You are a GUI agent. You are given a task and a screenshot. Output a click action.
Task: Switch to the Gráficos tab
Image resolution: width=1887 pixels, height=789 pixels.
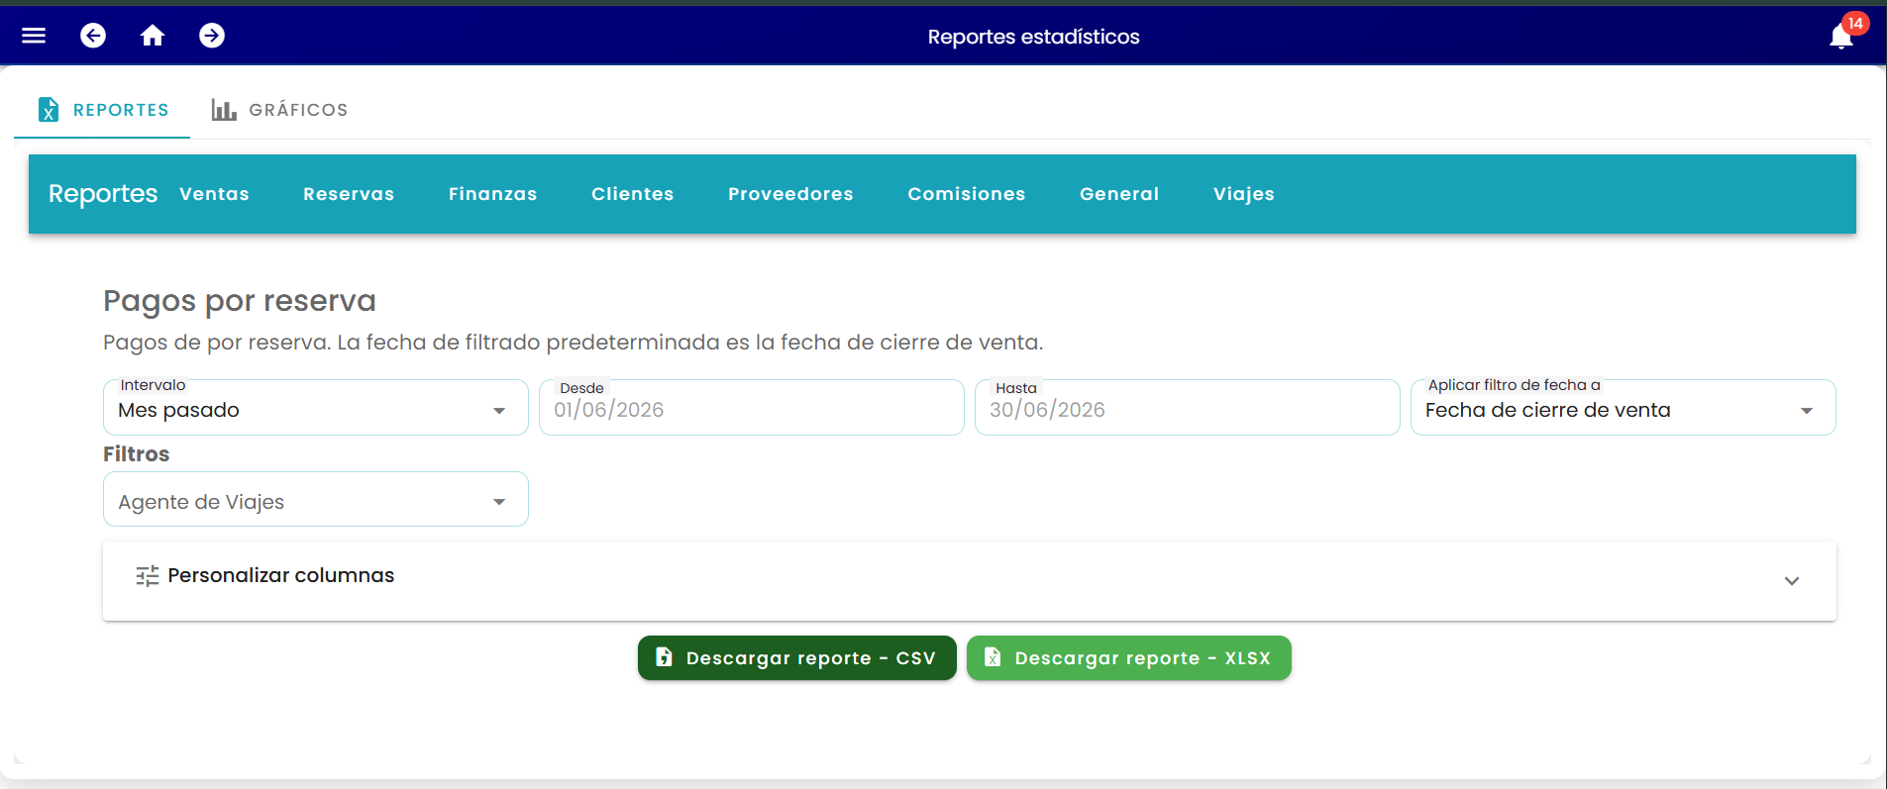[x=279, y=110]
